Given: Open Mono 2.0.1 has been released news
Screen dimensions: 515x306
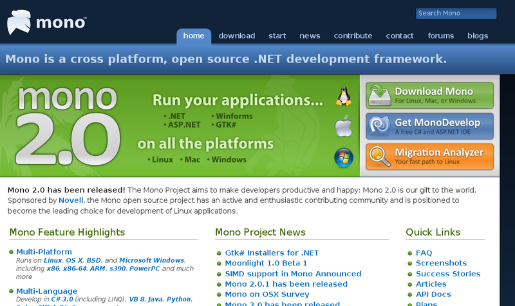Looking at the screenshot, I should point(286,284).
